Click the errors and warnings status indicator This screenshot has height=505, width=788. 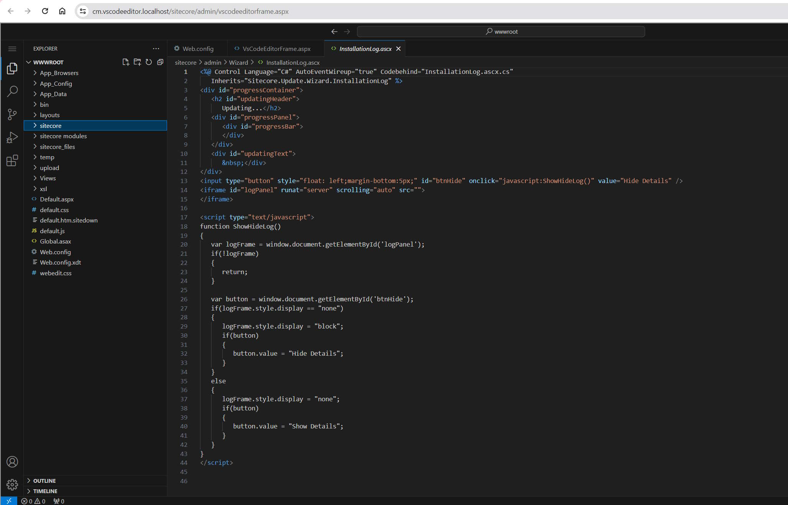[x=33, y=501]
